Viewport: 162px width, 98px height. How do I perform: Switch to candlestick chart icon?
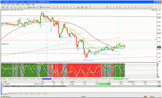(x=57, y=7)
